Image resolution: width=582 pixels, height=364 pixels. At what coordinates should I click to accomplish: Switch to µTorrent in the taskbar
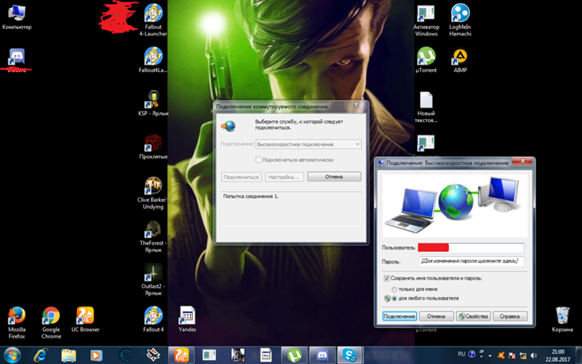click(x=294, y=355)
